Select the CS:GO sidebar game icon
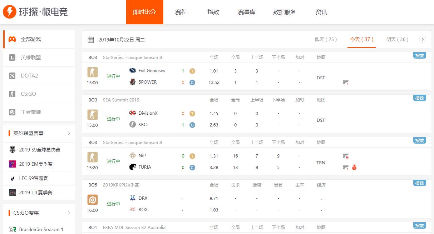This screenshot has width=434, height=234. click(x=12, y=94)
